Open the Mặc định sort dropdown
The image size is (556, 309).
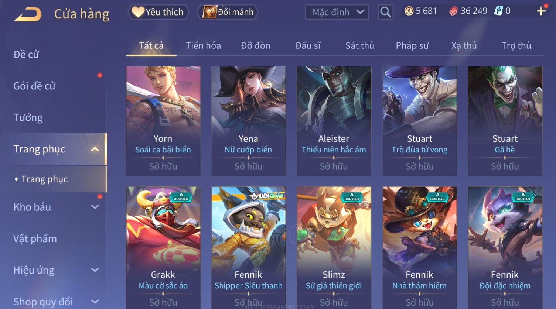click(337, 12)
